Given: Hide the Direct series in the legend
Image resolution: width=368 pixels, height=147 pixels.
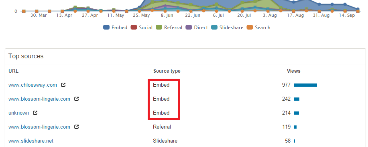Looking at the screenshot, I should (197, 28).
